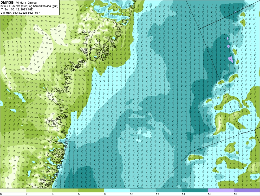Click the 0–2 m/s palest legend swatch

pos(13,190)
